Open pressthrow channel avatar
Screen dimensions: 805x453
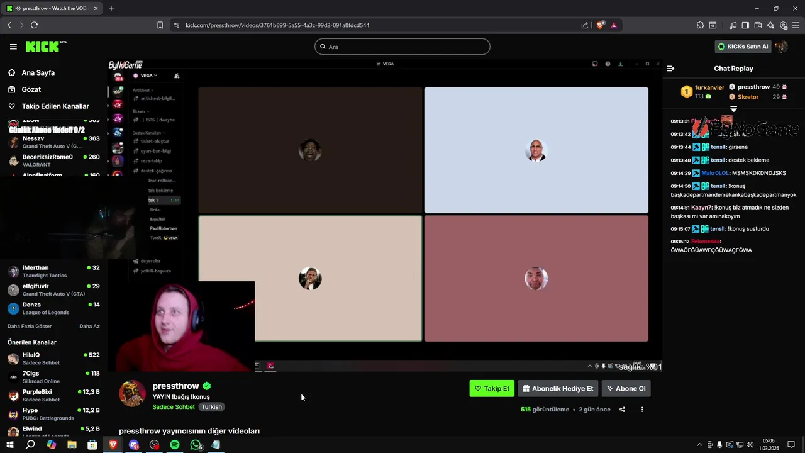133,394
